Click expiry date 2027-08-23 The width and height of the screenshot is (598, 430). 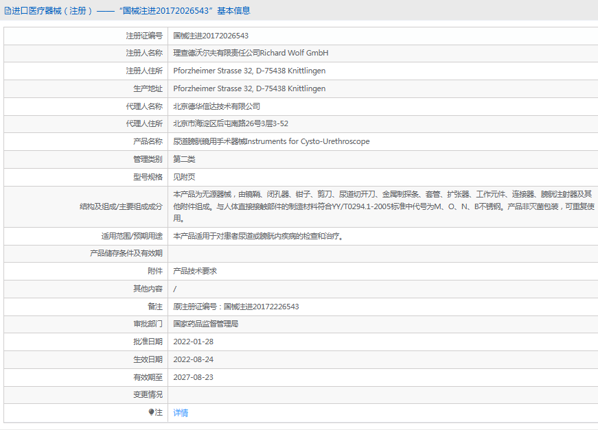[194, 377]
